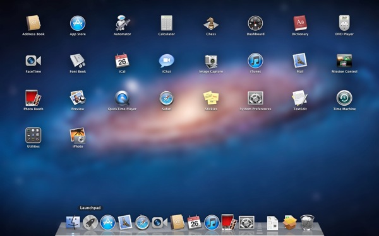The width and height of the screenshot is (379, 236).
Task: Open the Trash in the Dock
Action: pyautogui.click(x=307, y=222)
